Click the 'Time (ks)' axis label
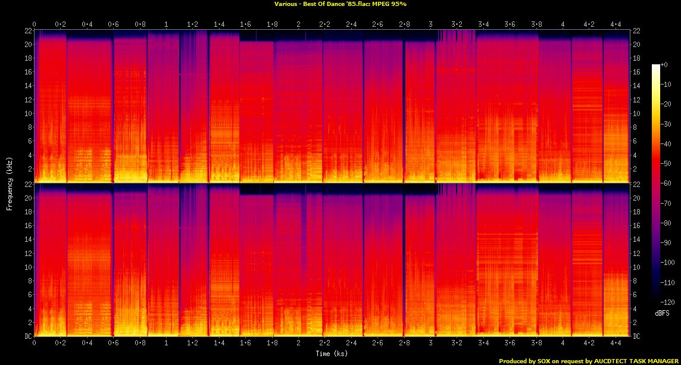Image resolution: width=681 pixels, height=365 pixels. 332,354
